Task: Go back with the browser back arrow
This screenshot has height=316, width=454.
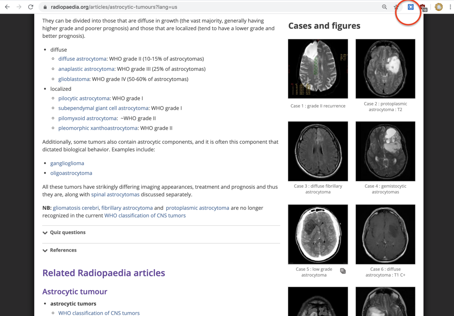Action: coord(7,7)
